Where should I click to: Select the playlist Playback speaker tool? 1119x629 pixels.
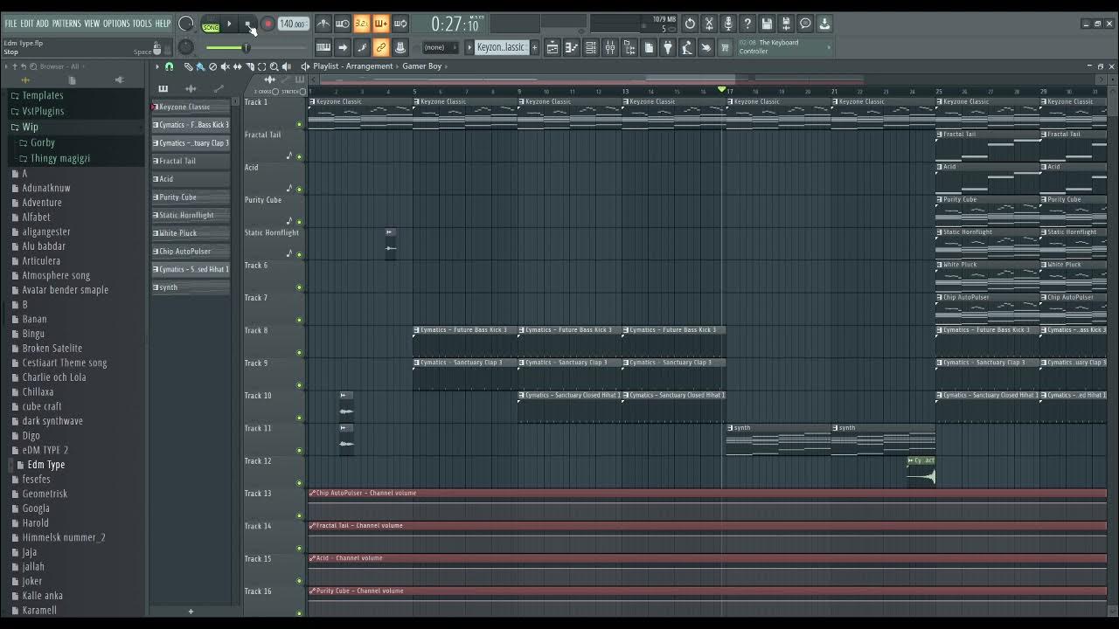pos(286,66)
